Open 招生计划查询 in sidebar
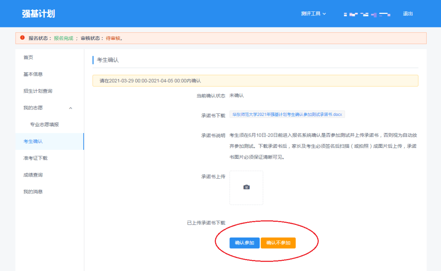 click(38, 91)
